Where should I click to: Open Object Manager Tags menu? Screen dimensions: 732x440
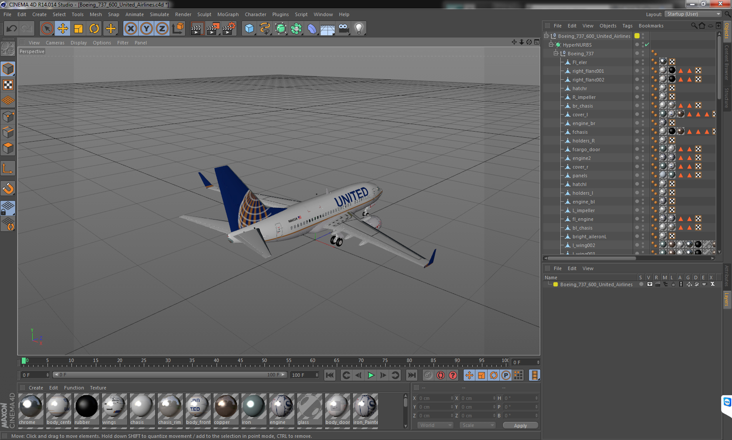point(627,26)
